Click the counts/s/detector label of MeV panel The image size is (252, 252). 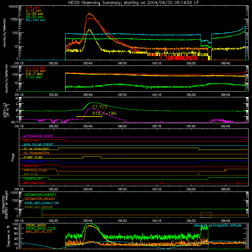tap(6, 78)
